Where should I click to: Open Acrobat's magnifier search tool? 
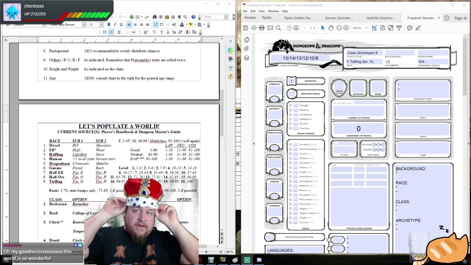[x=278, y=28]
